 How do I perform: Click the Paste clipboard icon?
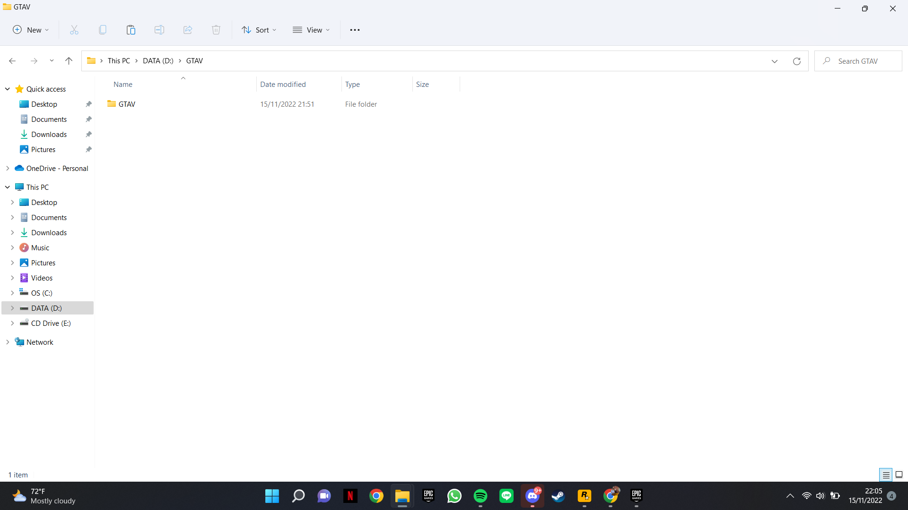click(131, 30)
